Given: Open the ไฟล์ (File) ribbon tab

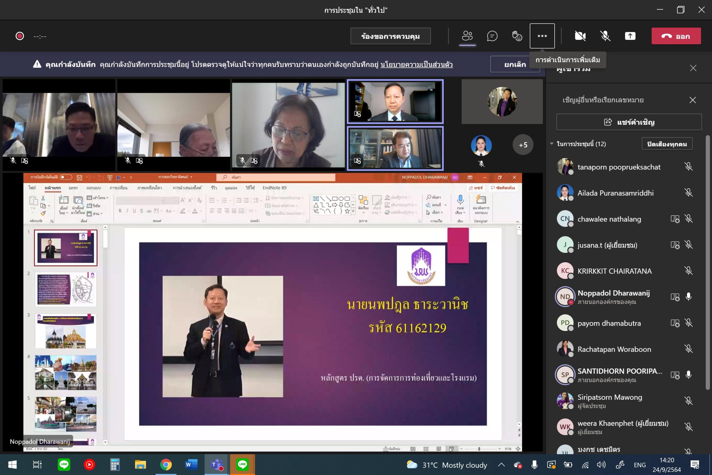Looking at the screenshot, I should [32, 188].
